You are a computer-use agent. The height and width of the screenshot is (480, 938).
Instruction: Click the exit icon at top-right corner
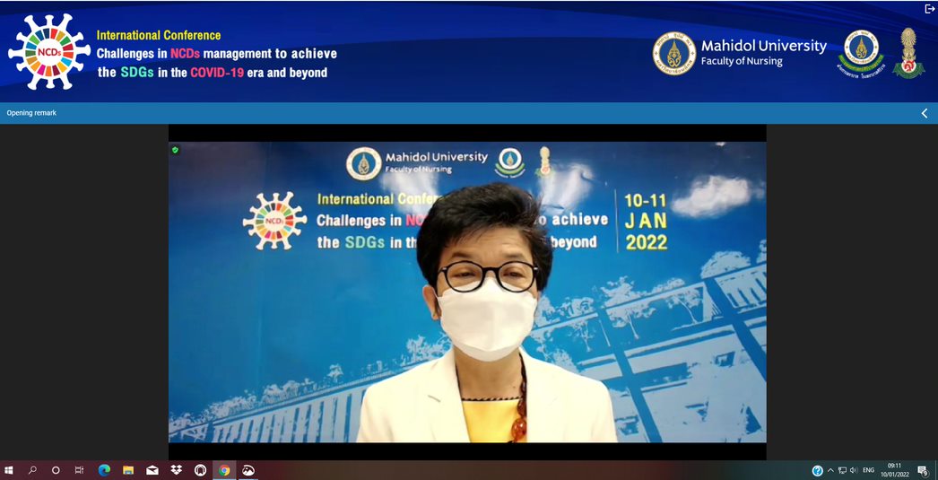tap(929, 8)
